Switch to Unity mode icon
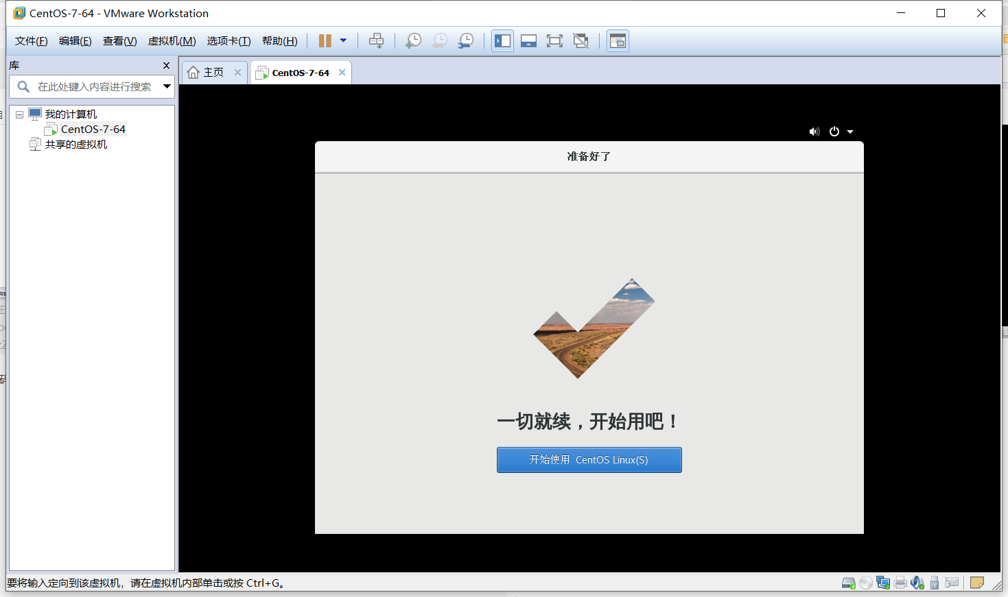Image resolution: width=1008 pixels, height=597 pixels. 581,41
